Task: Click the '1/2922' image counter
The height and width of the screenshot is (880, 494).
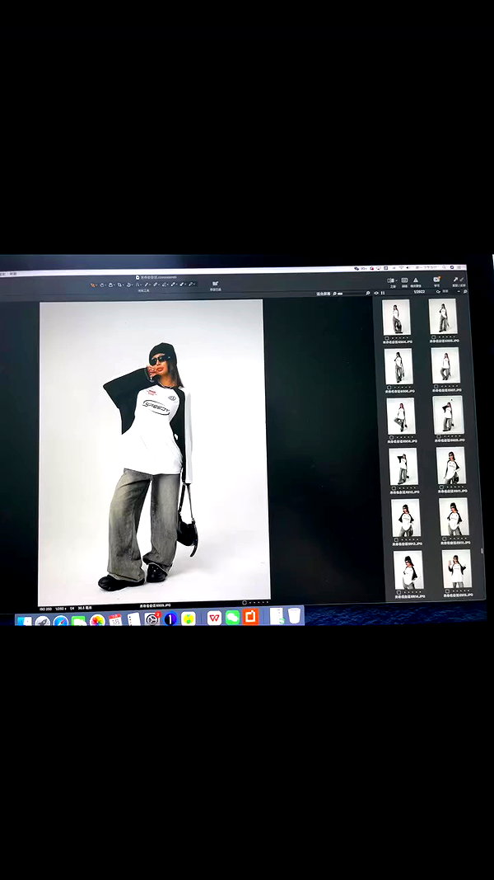Action: [419, 292]
